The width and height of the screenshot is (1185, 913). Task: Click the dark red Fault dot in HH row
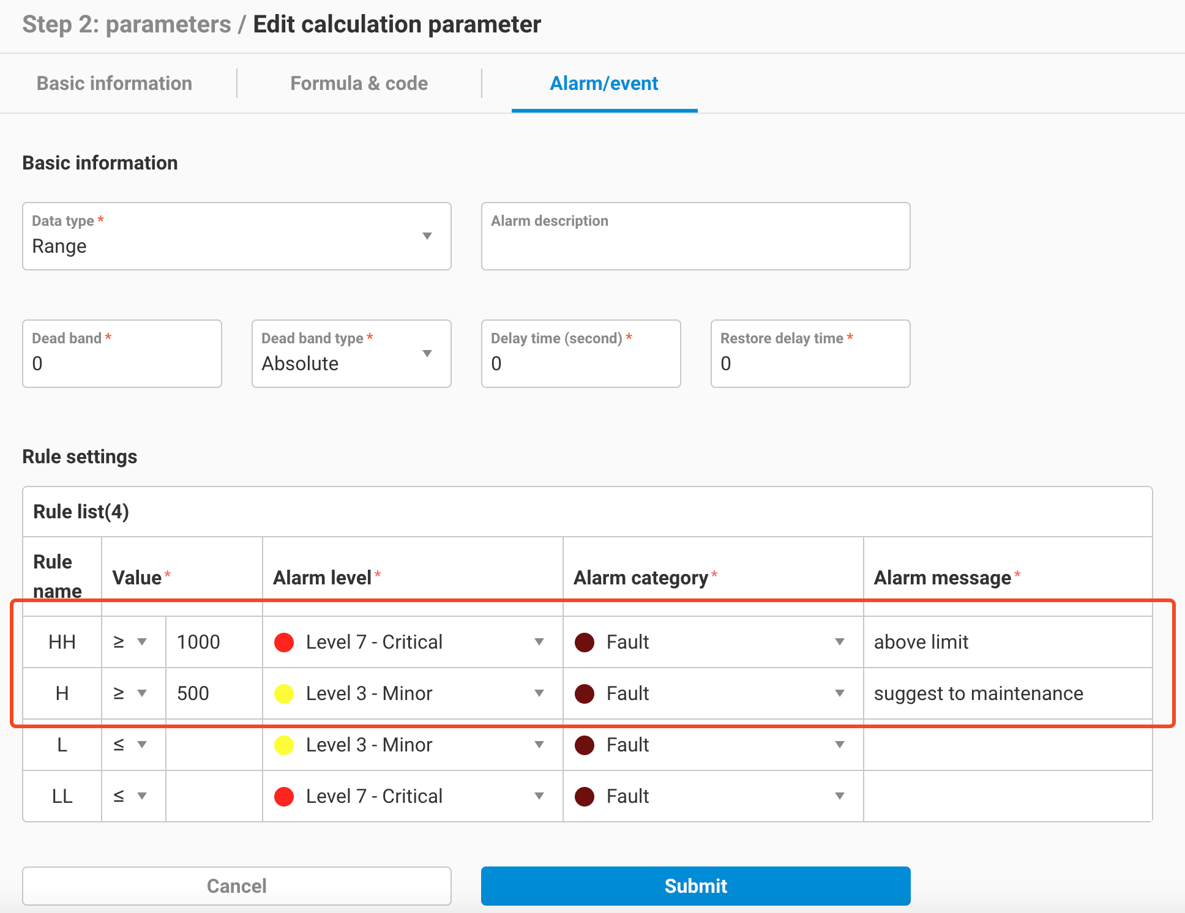coord(585,642)
